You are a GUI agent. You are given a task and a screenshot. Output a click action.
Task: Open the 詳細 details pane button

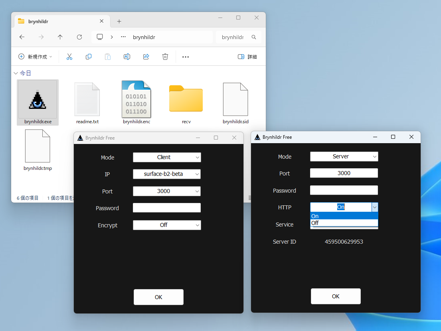(247, 57)
